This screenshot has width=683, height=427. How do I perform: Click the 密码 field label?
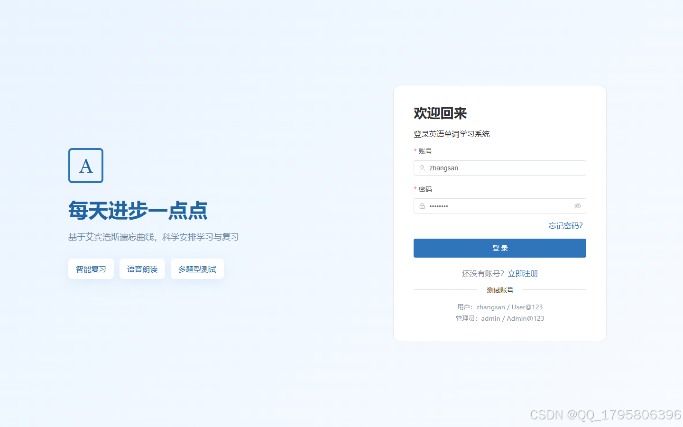click(x=425, y=189)
